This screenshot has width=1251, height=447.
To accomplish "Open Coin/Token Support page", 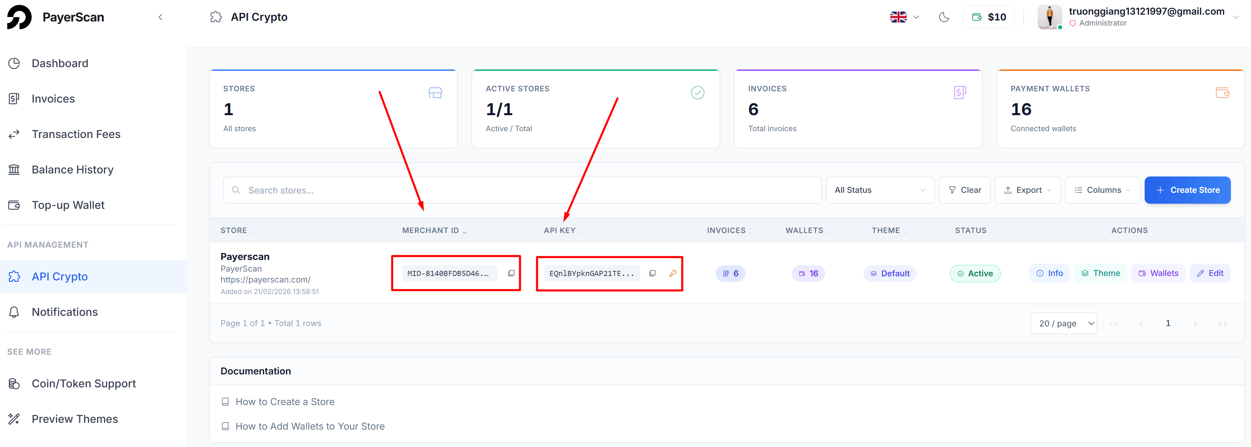I will tap(83, 383).
